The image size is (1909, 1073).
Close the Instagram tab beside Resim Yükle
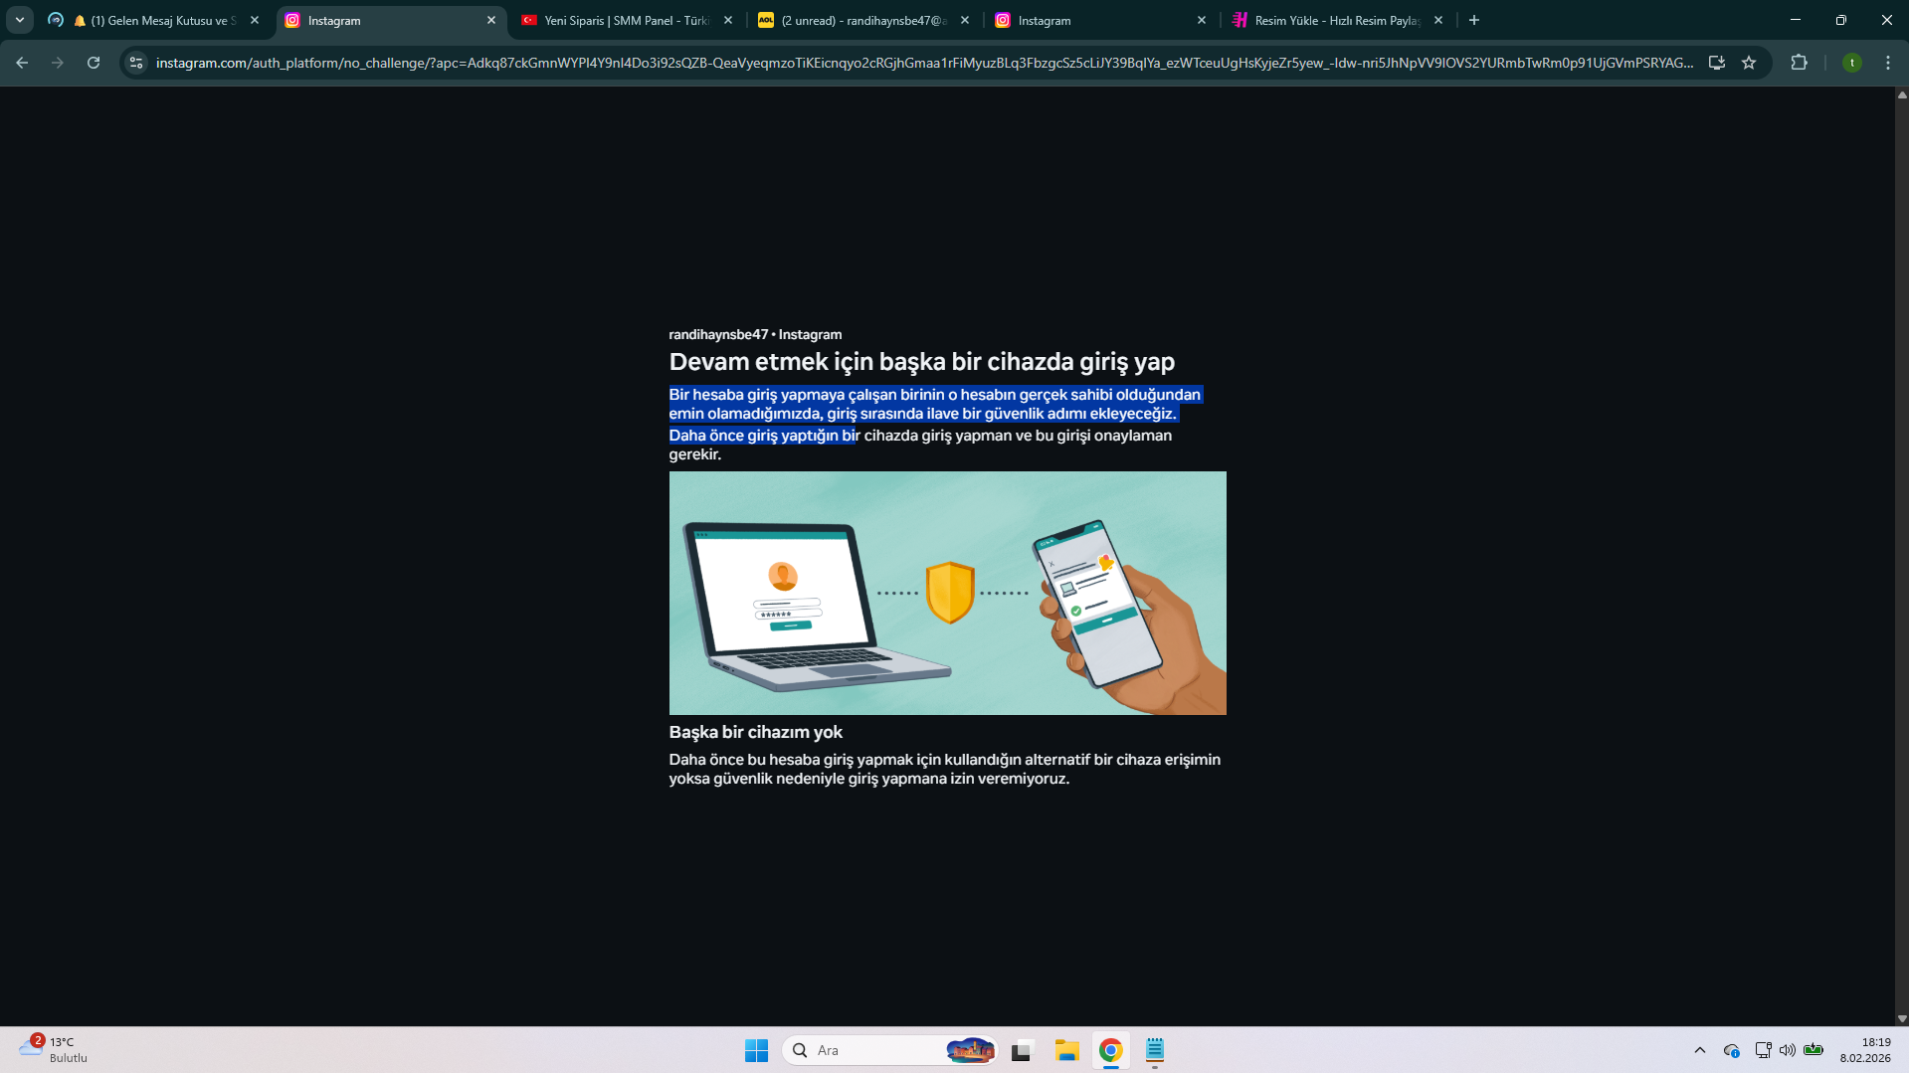(x=1202, y=20)
